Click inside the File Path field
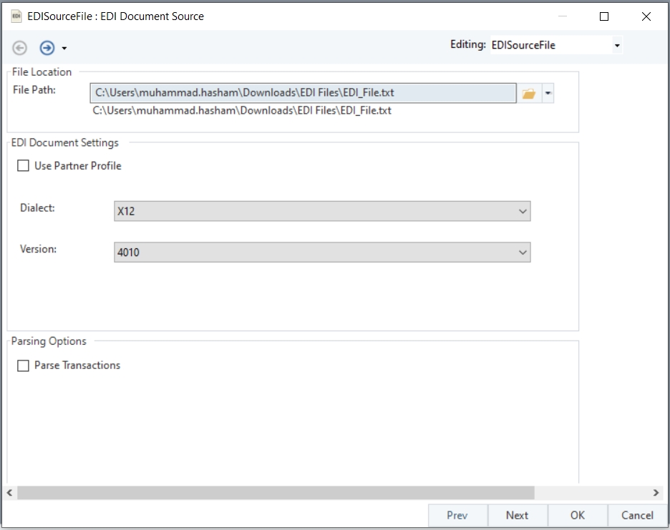This screenshot has height=530, width=670. tap(302, 94)
